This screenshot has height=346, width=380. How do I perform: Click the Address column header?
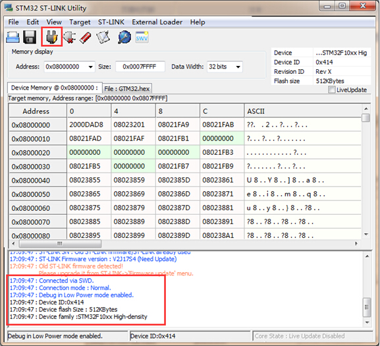tap(38, 111)
